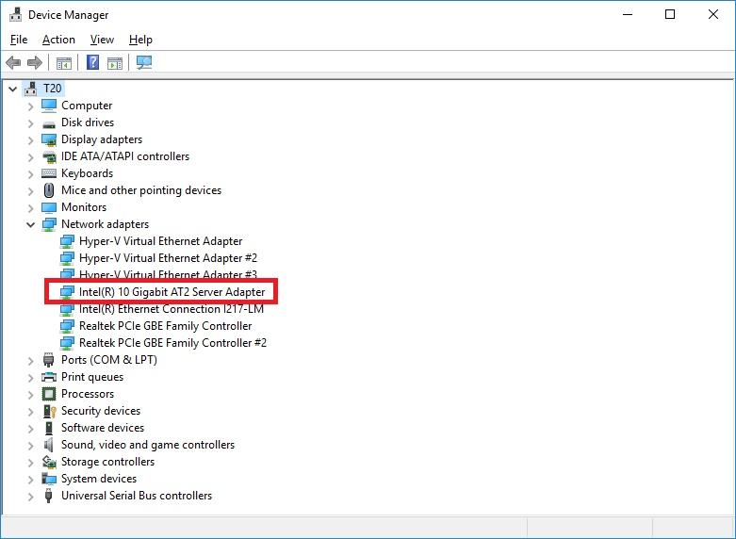This screenshot has width=736, height=539.
Task: Select the Monitors text label
Action: pos(84,207)
